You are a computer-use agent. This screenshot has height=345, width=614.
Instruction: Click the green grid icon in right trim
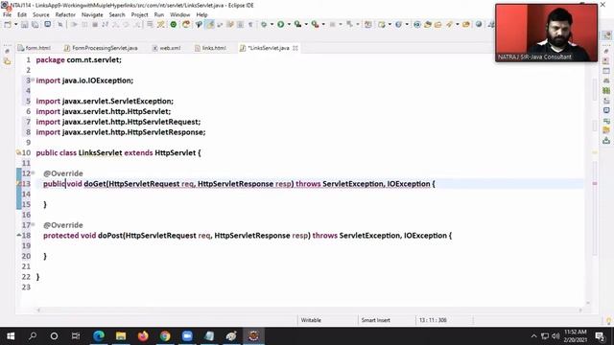click(606, 90)
